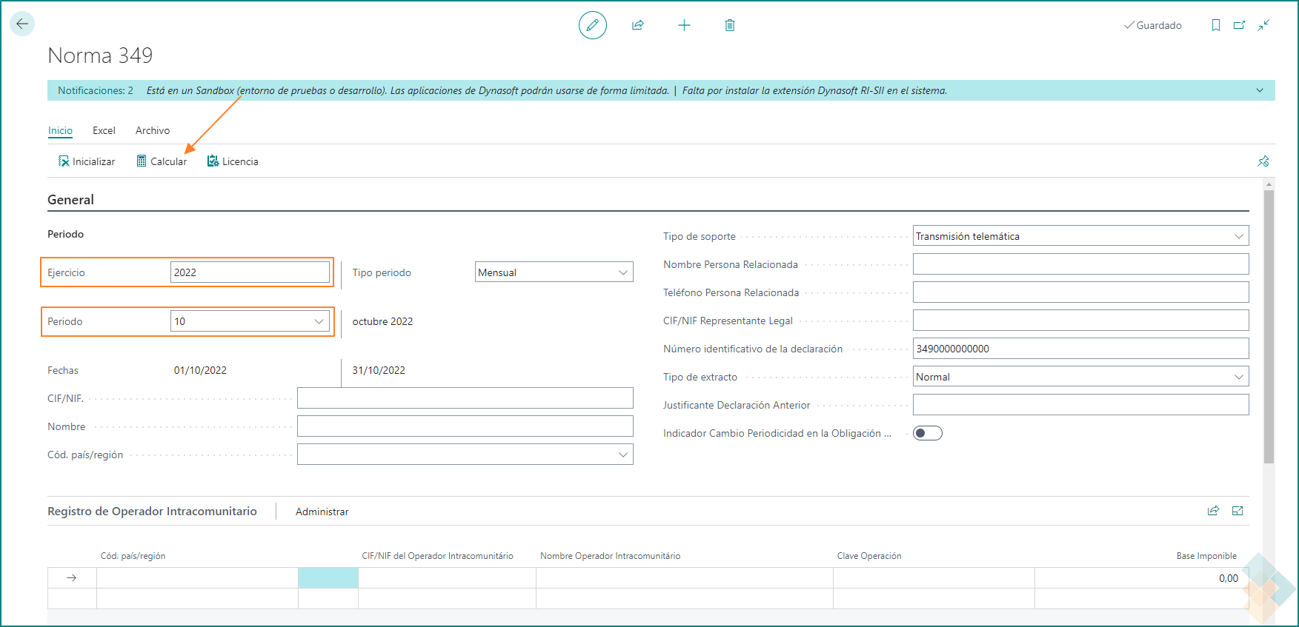Open Tipo periodo dropdown

point(554,272)
